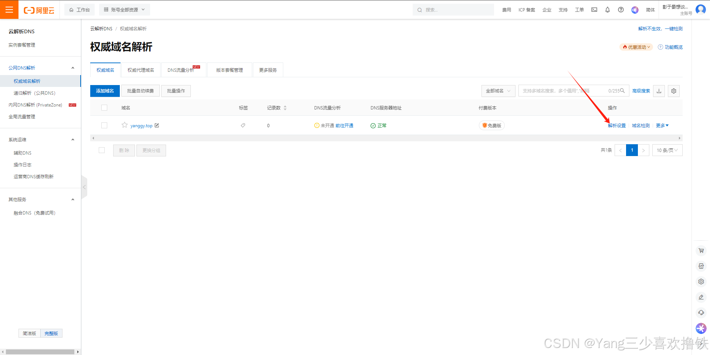Check the yanggy.top row checkbox
710x355 pixels.
click(104, 125)
